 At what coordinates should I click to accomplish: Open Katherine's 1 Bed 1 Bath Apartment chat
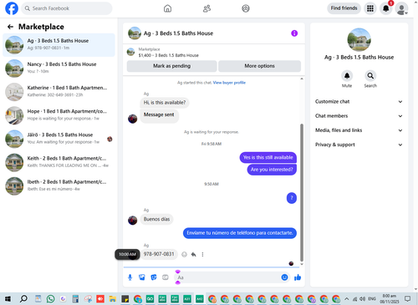coord(59,92)
